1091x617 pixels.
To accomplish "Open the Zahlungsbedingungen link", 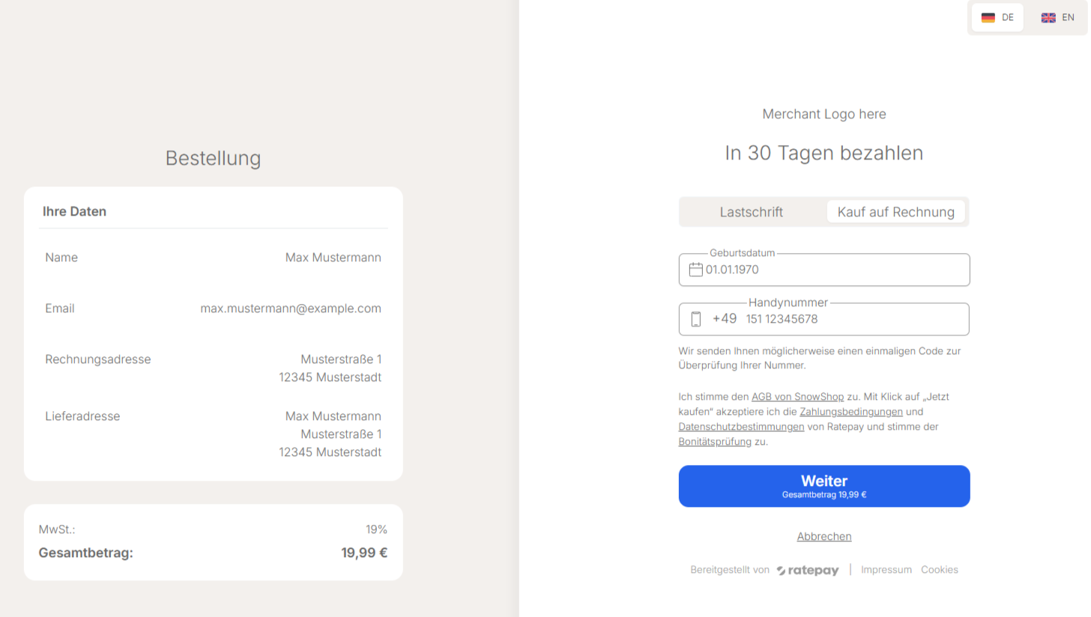I will pyautogui.click(x=851, y=412).
